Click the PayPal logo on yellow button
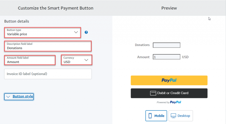This screenshot has height=124, width=226. [x=169, y=80]
